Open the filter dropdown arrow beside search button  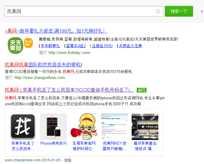tap(202, 12)
